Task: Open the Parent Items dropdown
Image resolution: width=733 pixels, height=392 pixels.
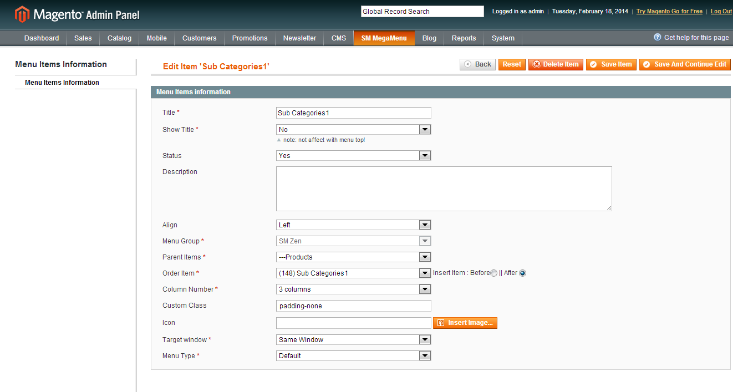Action: click(x=353, y=257)
